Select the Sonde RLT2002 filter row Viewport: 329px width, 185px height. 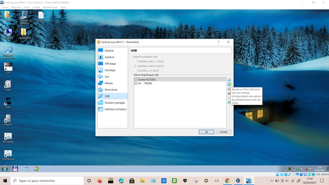180,80
